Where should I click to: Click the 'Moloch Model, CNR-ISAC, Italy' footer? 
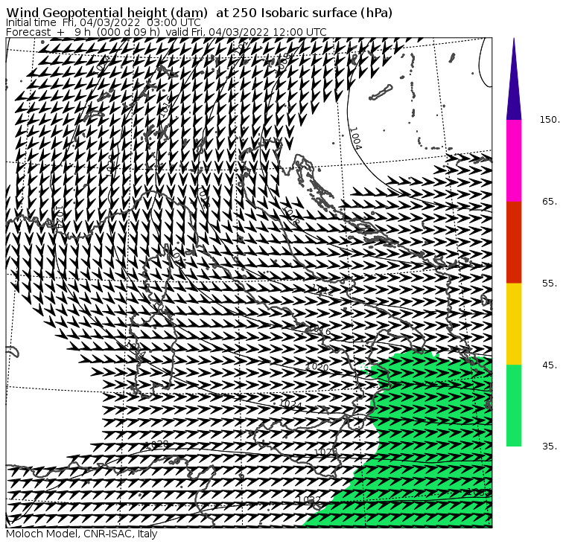(82, 534)
